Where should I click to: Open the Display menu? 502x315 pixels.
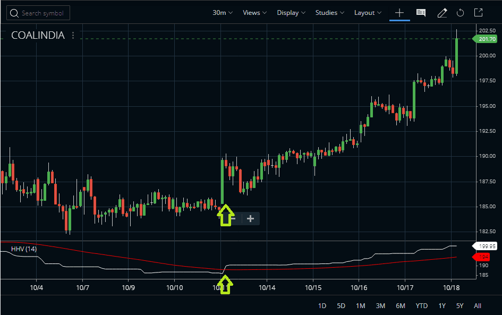click(x=291, y=12)
